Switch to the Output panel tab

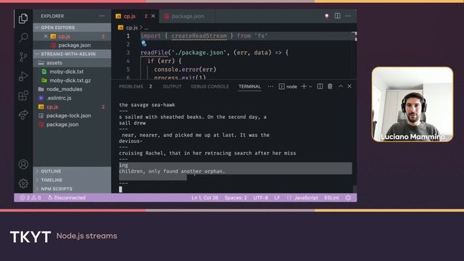[x=173, y=86]
